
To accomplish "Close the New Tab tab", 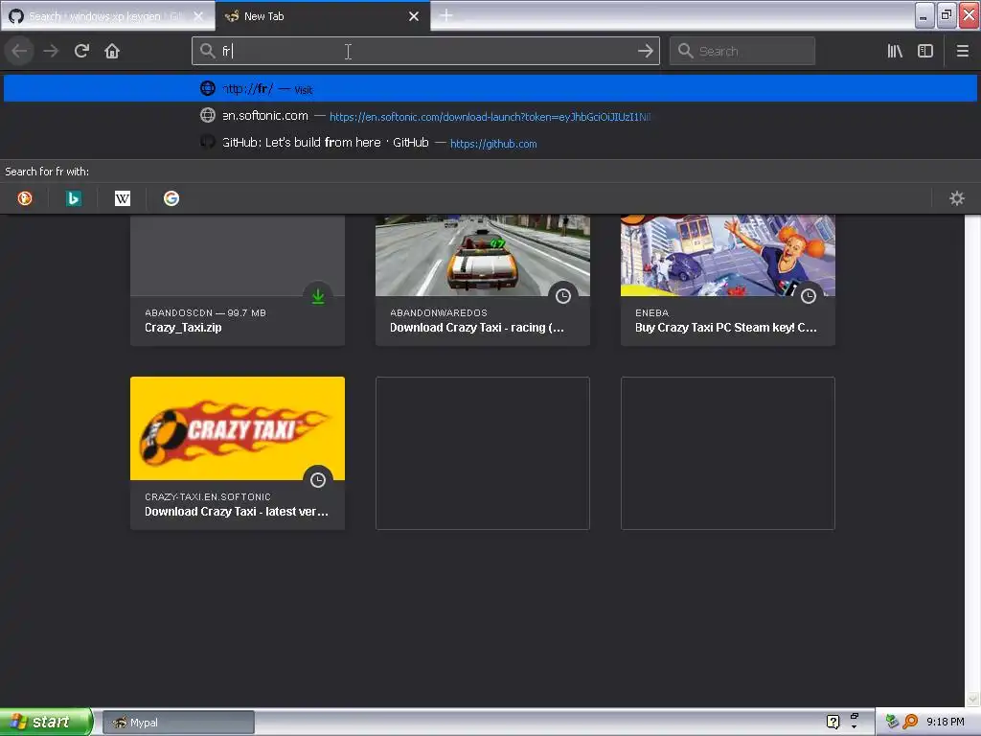I will coord(414,16).
